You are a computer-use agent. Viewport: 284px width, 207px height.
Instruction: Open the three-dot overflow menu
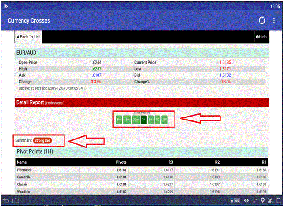[274, 21]
